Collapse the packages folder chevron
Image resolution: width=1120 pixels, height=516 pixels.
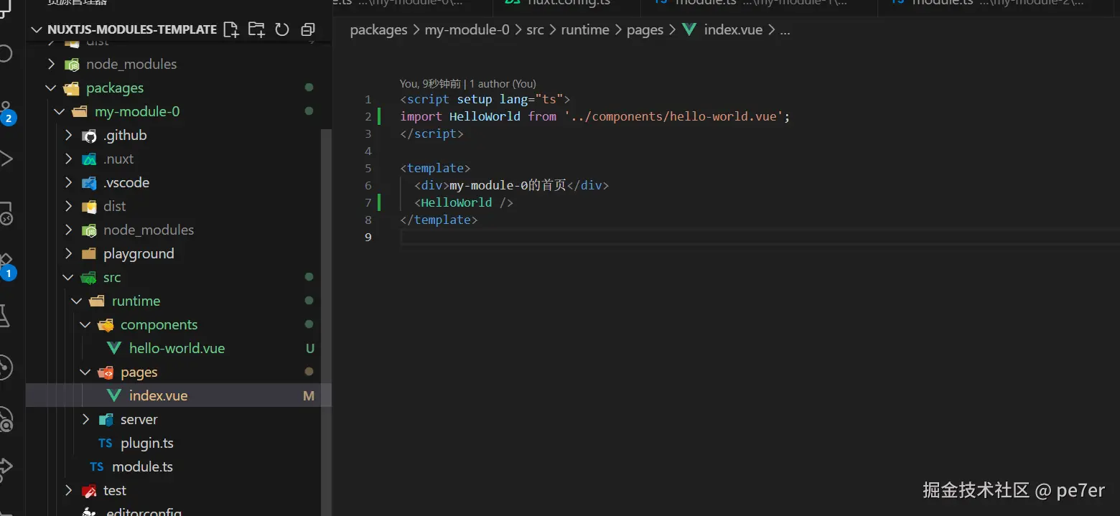click(51, 88)
